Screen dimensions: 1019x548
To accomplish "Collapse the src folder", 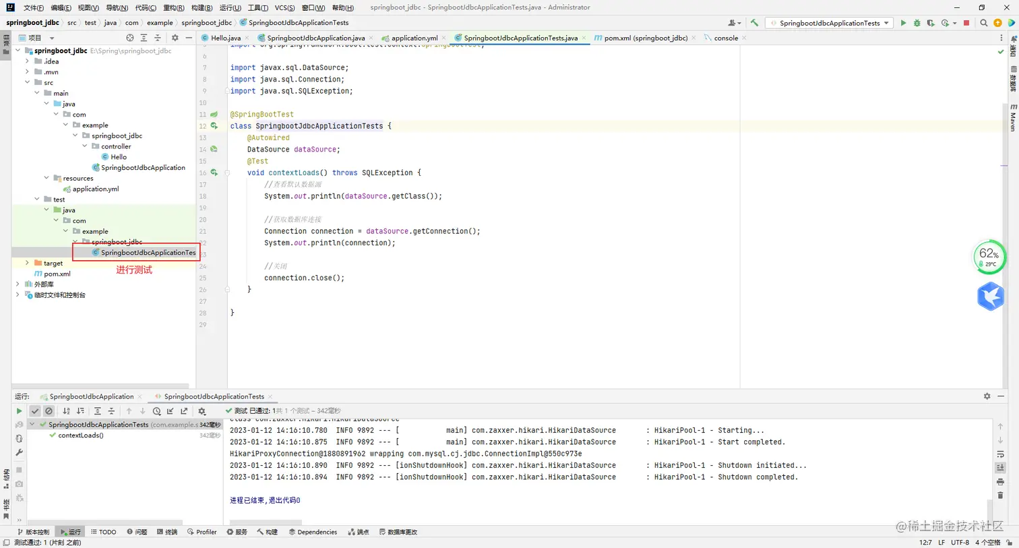I will click(28, 82).
